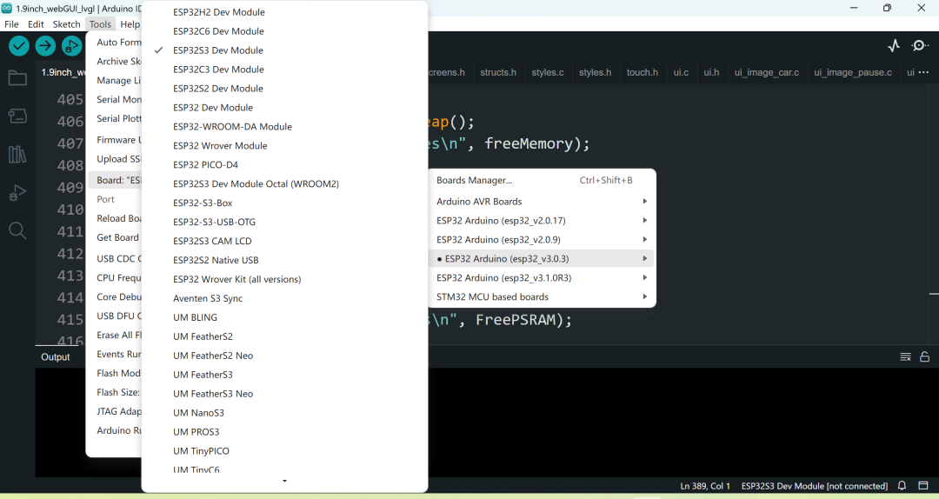Expand the Arduino AVR Boards submenu
939x499 pixels.
point(542,202)
